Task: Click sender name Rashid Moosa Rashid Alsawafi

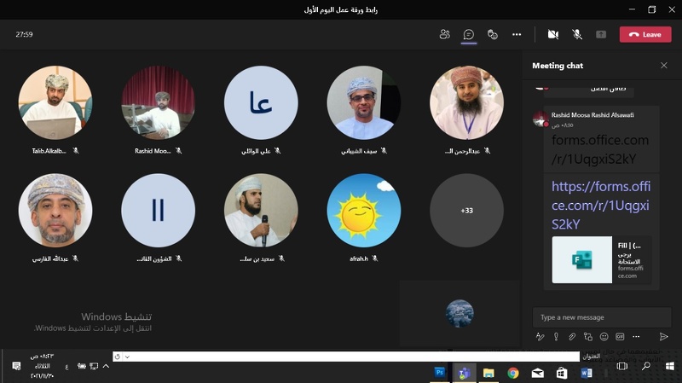Action: (592, 115)
